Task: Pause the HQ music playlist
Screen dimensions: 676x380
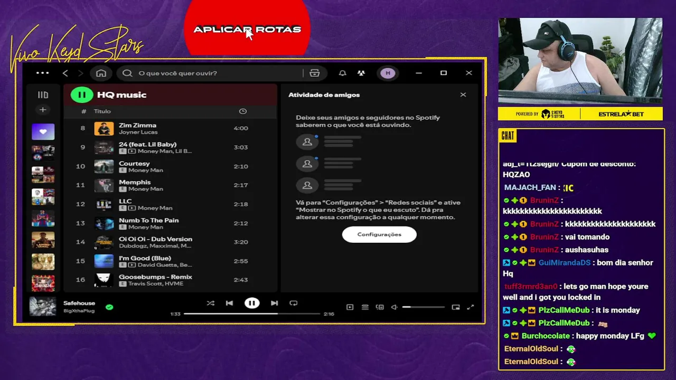Action: pyautogui.click(x=82, y=95)
